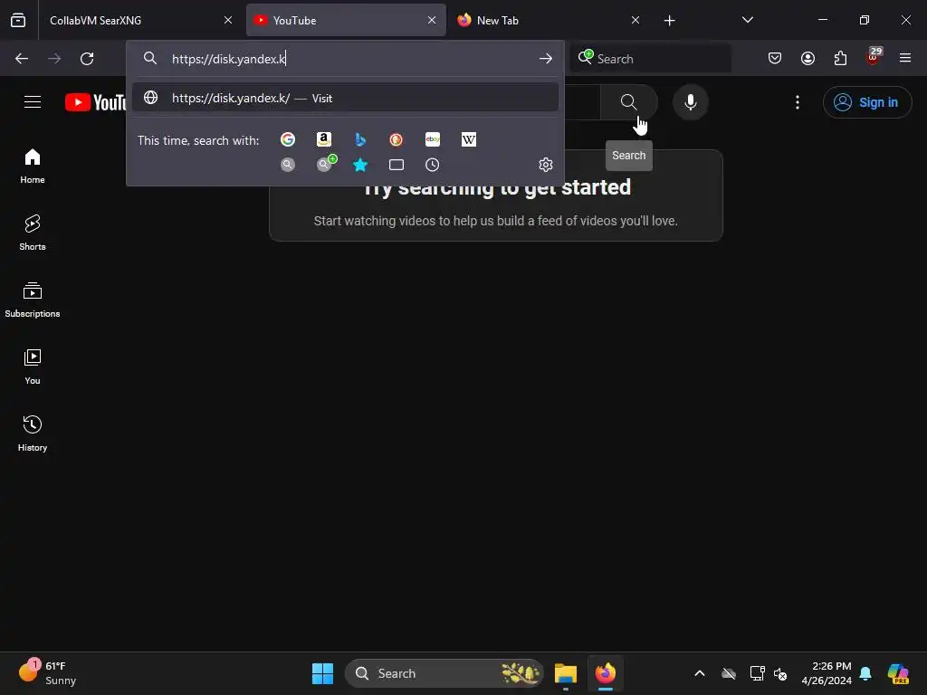Open the Pocket save icon
The width and height of the screenshot is (927, 695).
click(775, 58)
